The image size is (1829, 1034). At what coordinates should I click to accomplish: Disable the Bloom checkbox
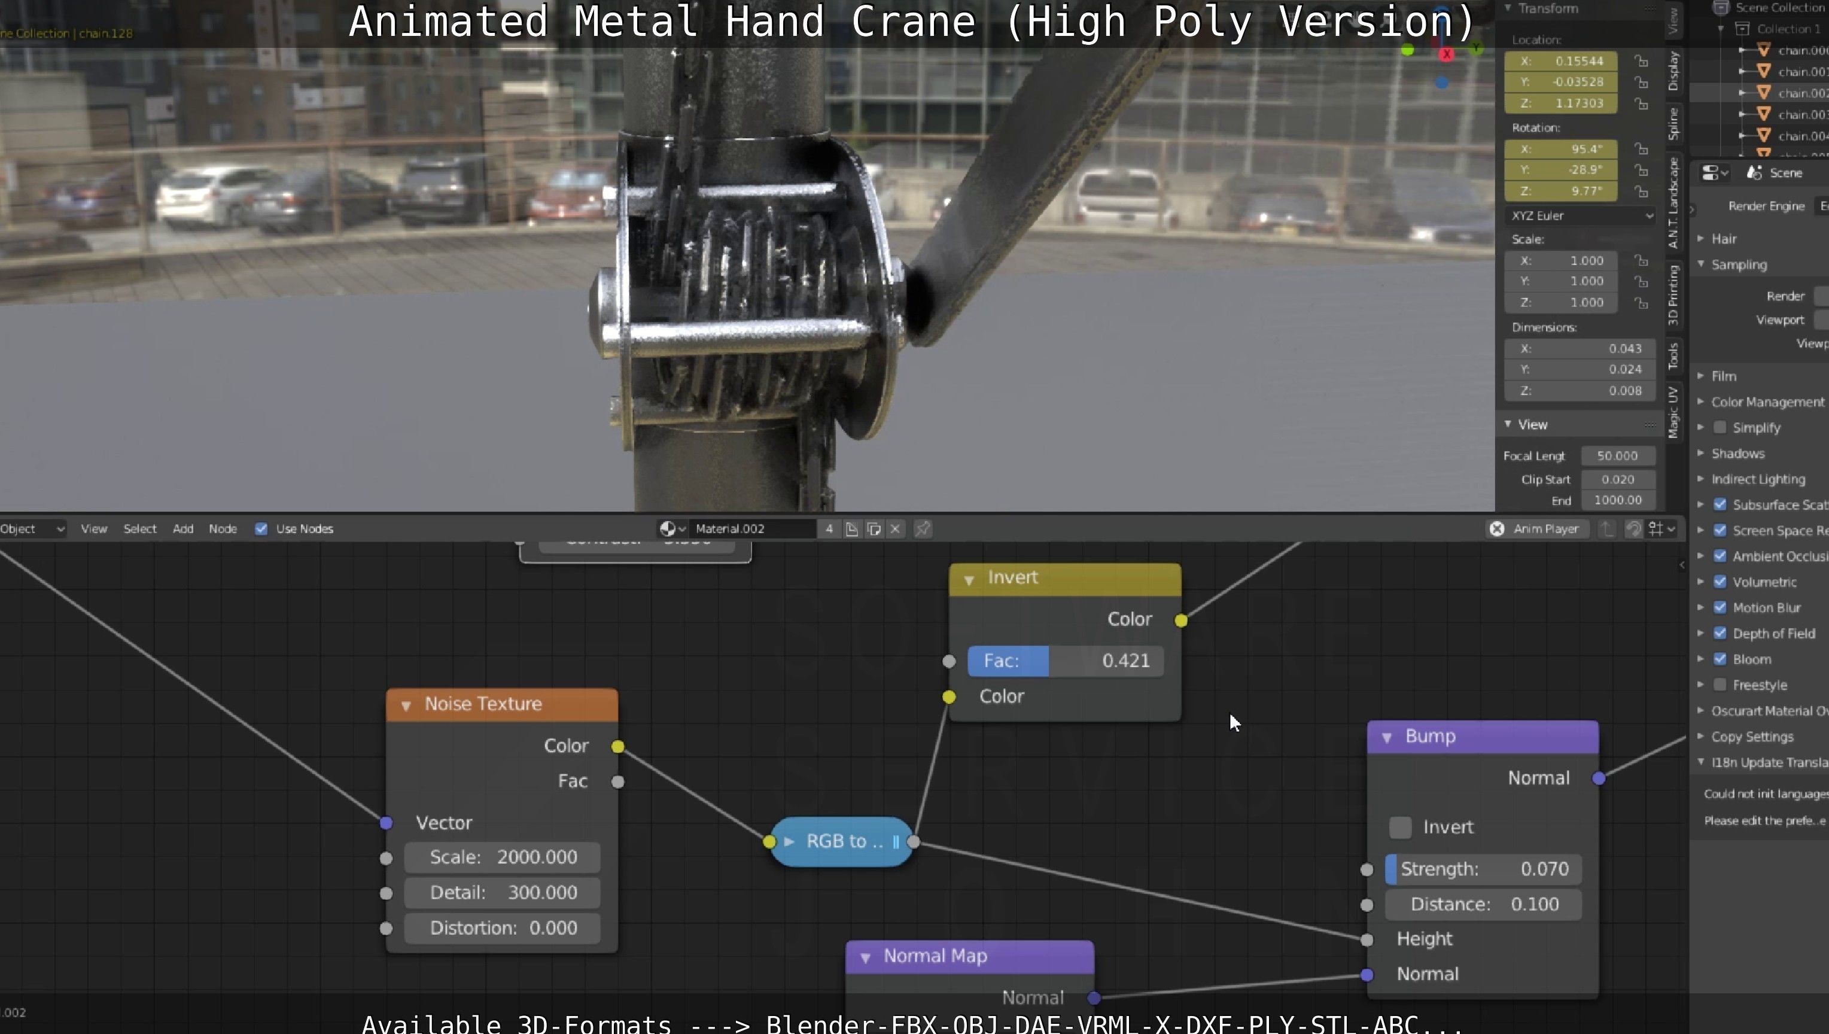(1720, 659)
